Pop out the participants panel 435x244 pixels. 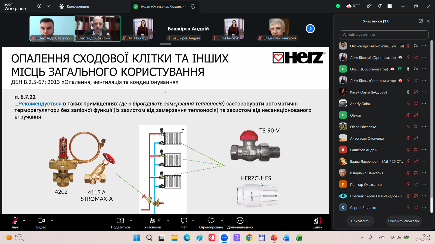(421, 21)
